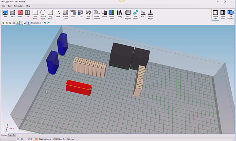
Task: Click the orange hand icon
Action: point(25,23)
